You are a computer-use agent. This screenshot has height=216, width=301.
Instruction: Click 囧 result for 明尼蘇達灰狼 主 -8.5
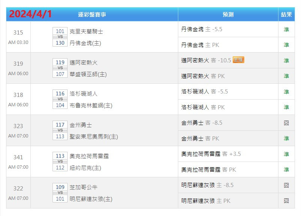[286, 185]
